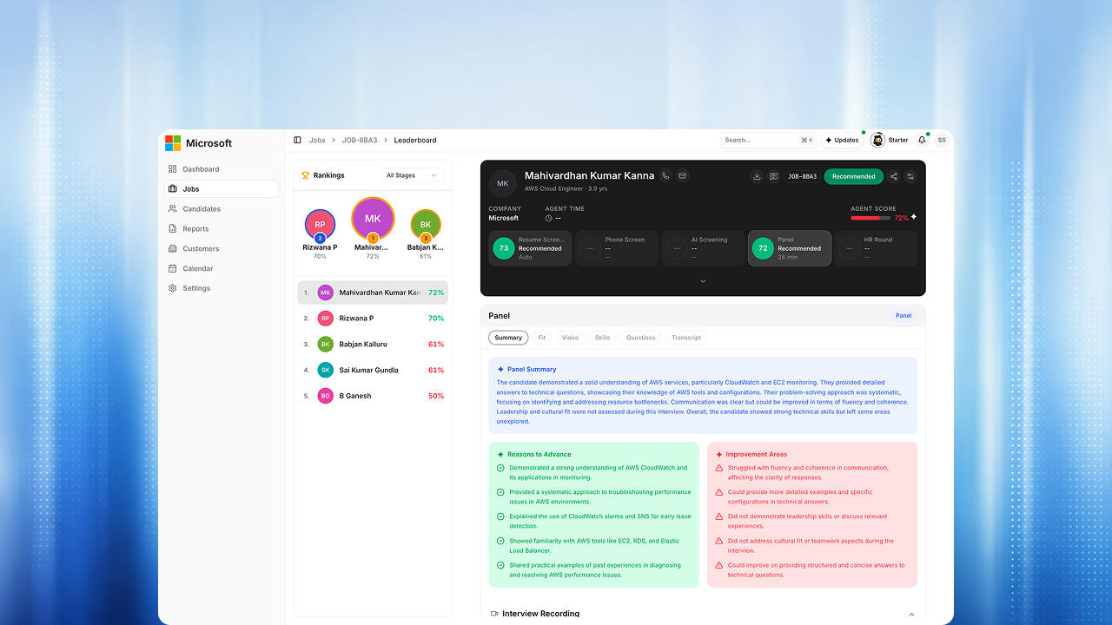This screenshot has width=1112, height=625.
Task: Switch to the Transcript tab
Action: (686, 338)
